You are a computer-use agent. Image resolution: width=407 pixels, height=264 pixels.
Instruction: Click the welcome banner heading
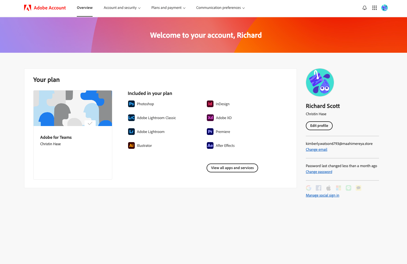point(206,35)
